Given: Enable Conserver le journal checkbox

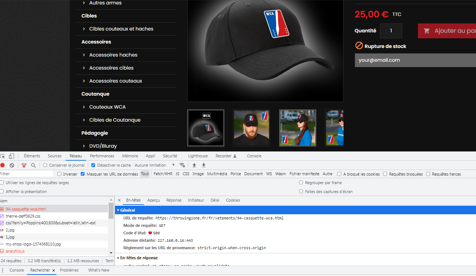Looking at the screenshot, I should click(45, 165).
